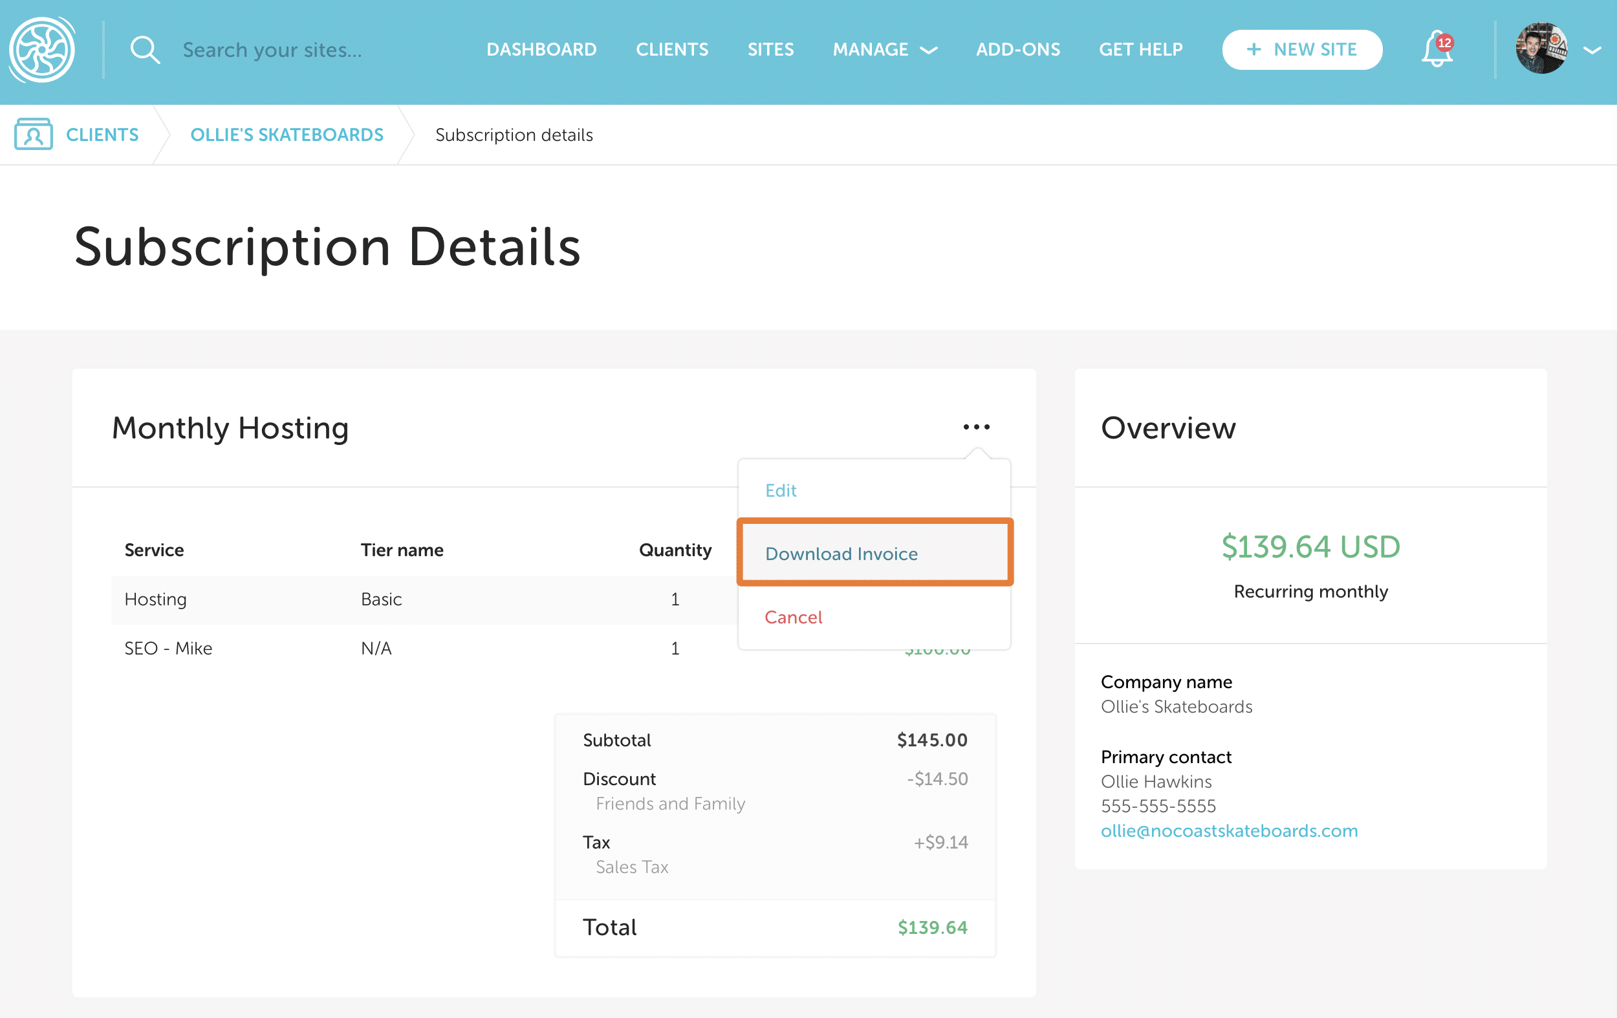Choose Download Invoice menu entry

point(841,554)
